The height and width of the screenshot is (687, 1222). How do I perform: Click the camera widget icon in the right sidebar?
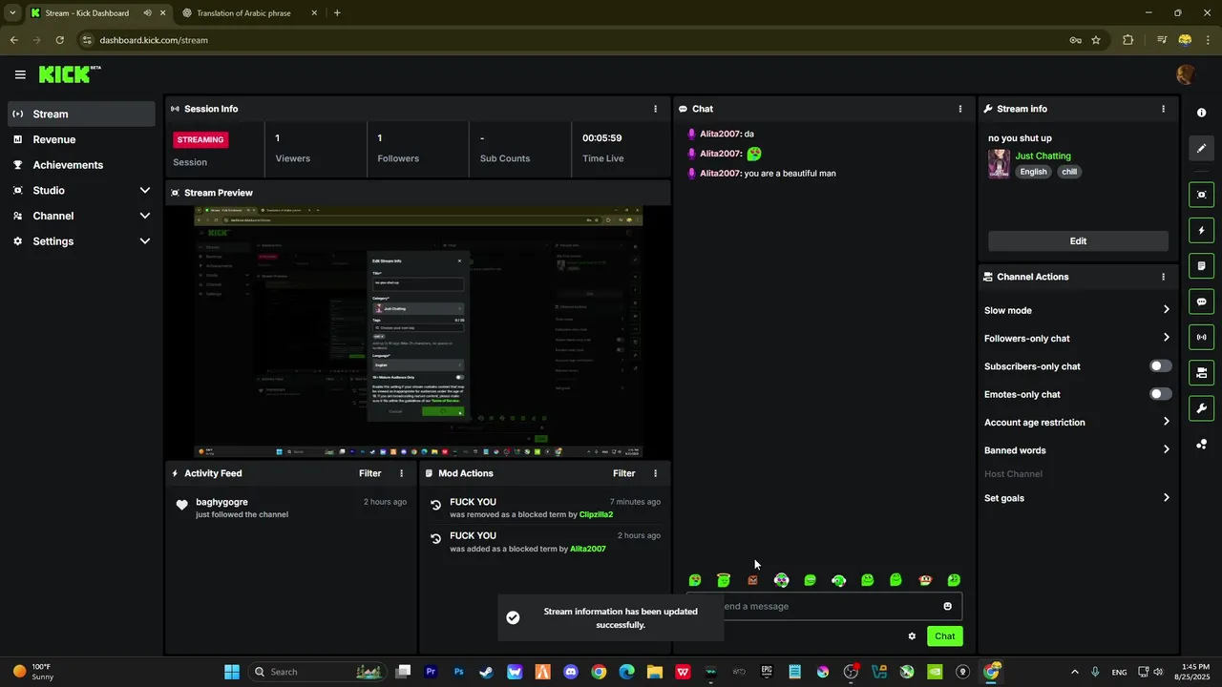point(1201,373)
